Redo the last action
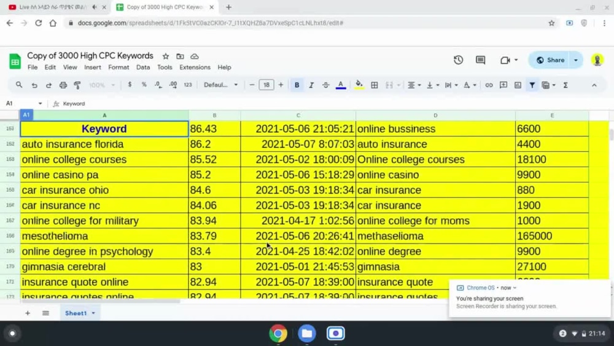This screenshot has height=346, width=614. [x=49, y=85]
